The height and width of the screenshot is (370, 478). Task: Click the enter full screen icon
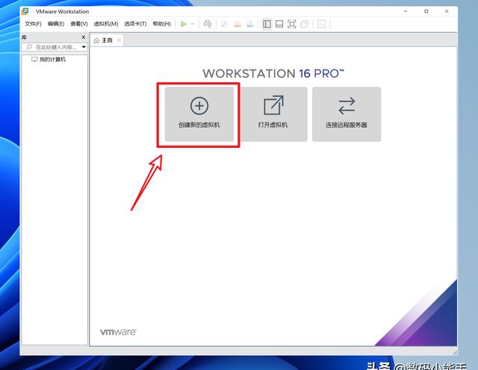coord(292,24)
